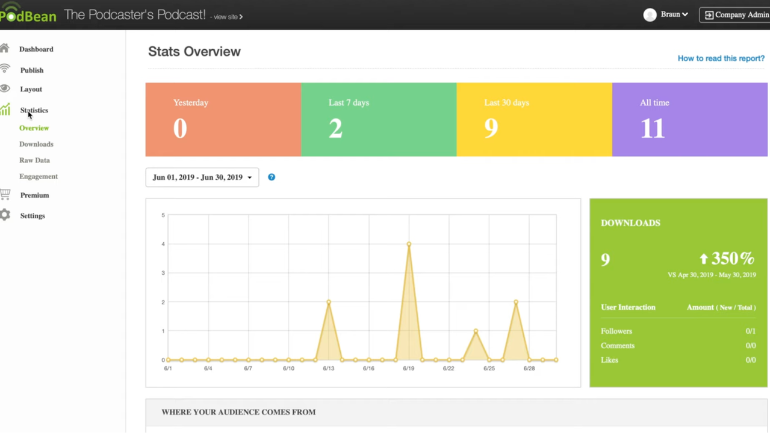770x433 pixels.
Task: Click the Statistics bar chart icon
Action: point(5,109)
